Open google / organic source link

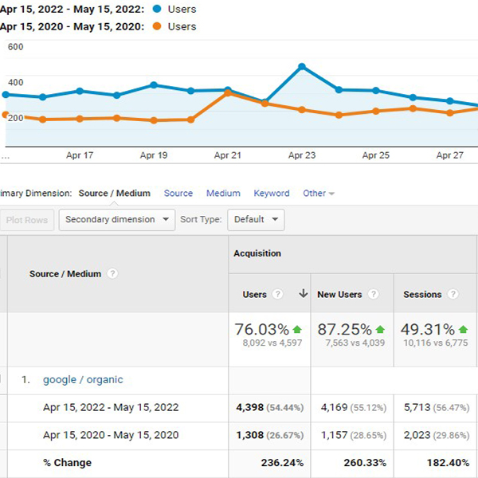click(x=83, y=379)
